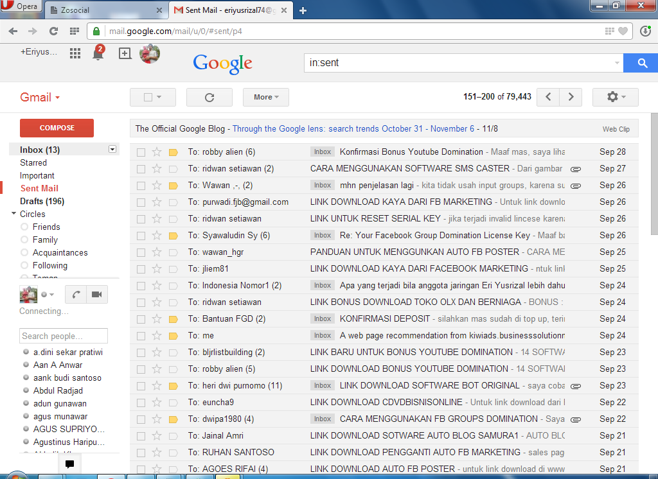
Task: Select the Family circle
Action: [45, 240]
